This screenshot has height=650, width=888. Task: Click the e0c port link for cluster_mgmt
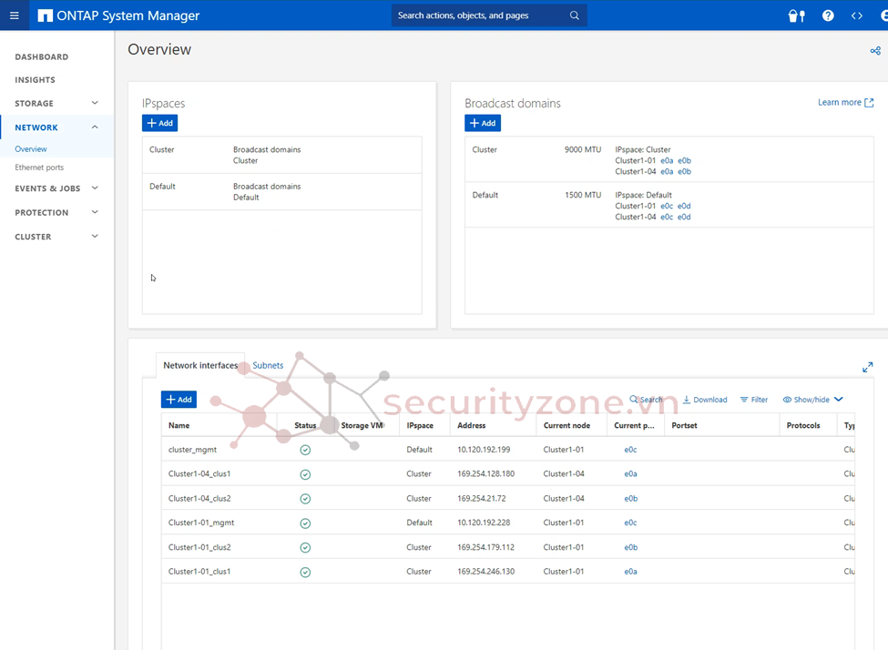pos(630,450)
